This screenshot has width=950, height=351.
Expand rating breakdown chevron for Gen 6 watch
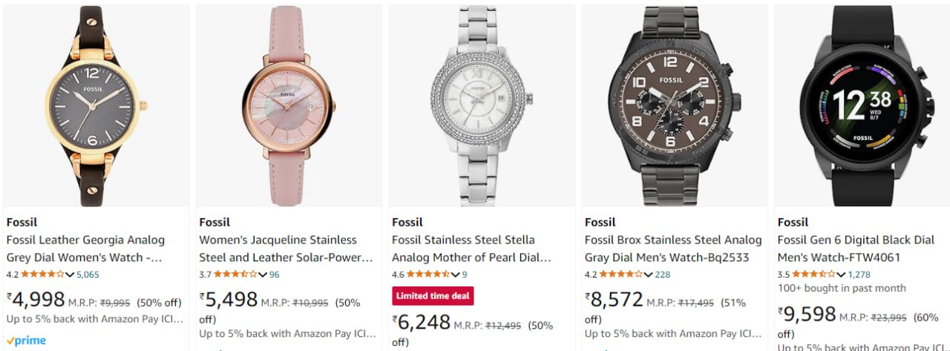pyautogui.click(x=842, y=274)
